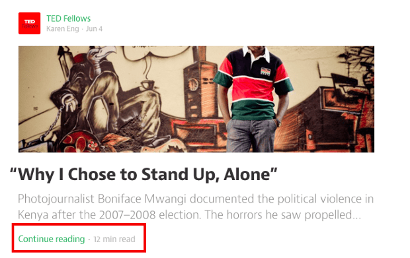Viewport: 410px width, 258px height.
Task: Click the red flower graffiti near the vulture's feet
Action: [79, 142]
